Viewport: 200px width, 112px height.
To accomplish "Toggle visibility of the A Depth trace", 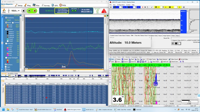I will point(8,39).
